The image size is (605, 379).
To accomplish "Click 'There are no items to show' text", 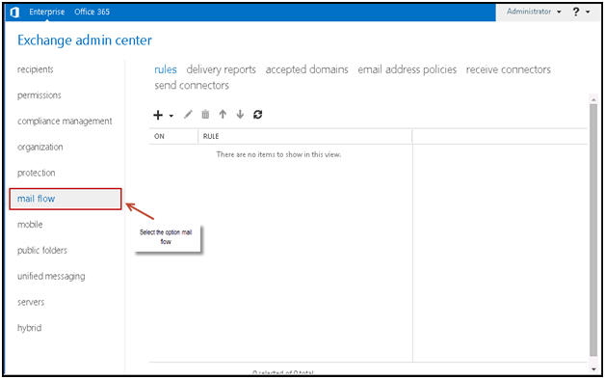I will 278,154.
